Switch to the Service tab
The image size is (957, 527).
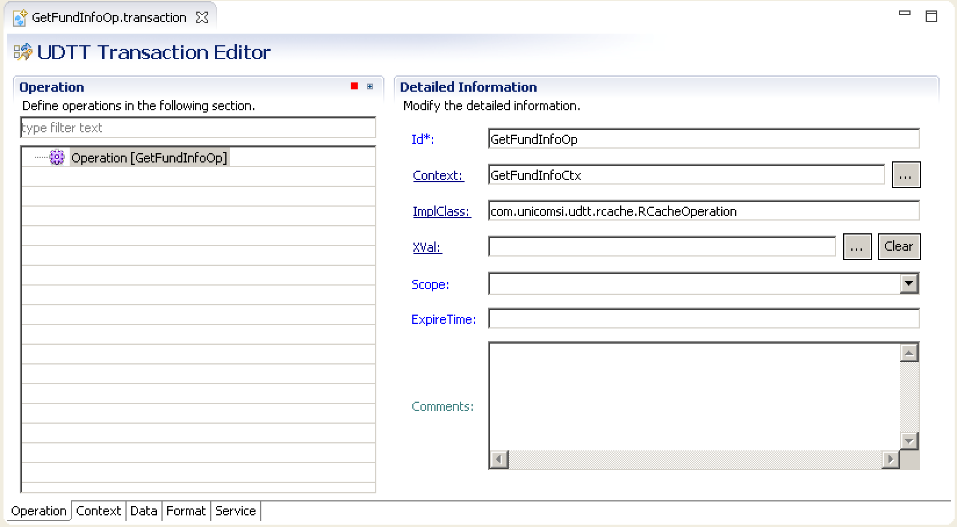(235, 511)
